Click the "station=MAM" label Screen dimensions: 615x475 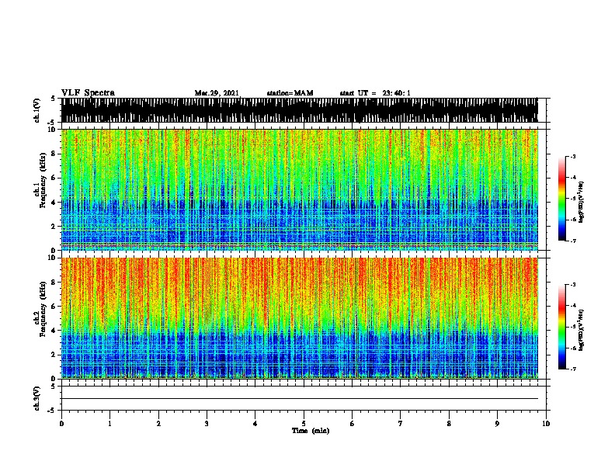coord(290,93)
